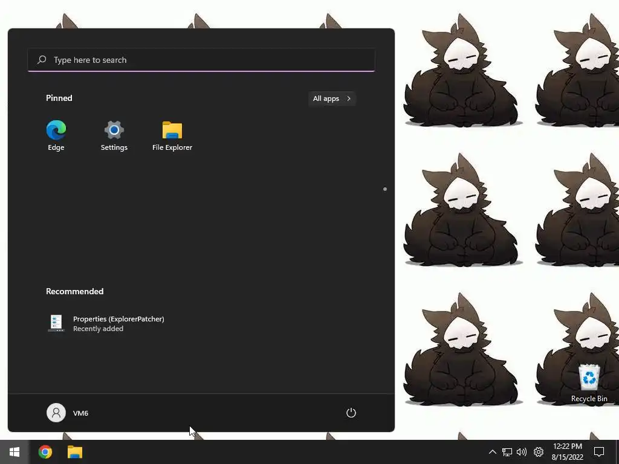Show hidden system tray icons
Image resolution: width=619 pixels, height=464 pixels.
click(x=492, y=452)
